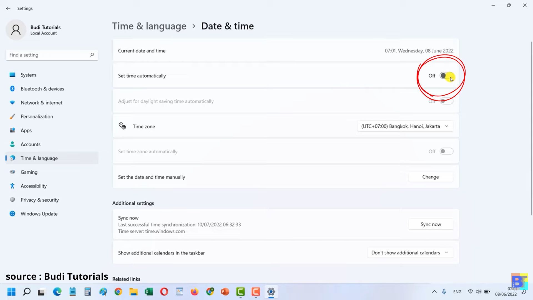Click the back arrow in Settings
533x300 pixels.
click(8, 9)
